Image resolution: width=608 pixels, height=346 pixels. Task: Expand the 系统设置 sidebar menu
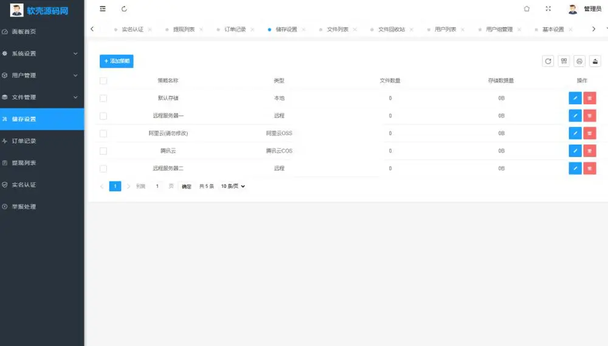[42, 53]
